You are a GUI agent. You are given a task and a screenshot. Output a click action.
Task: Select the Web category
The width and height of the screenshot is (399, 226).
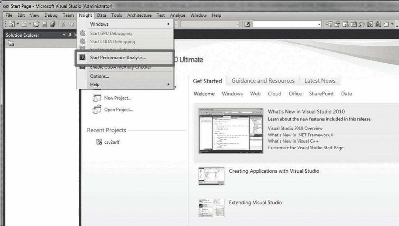coord(255,94)
